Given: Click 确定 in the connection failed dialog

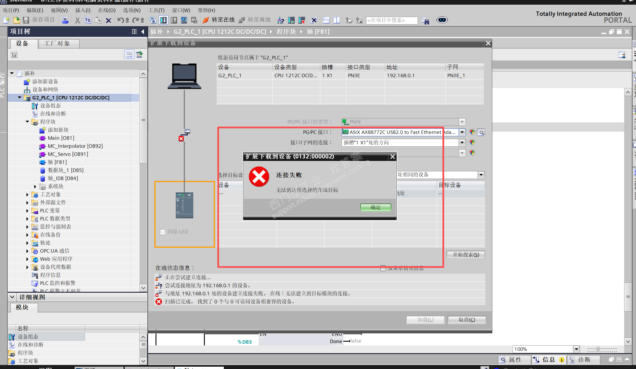Looking at the screenshot, I should click(x=375, y=207).
